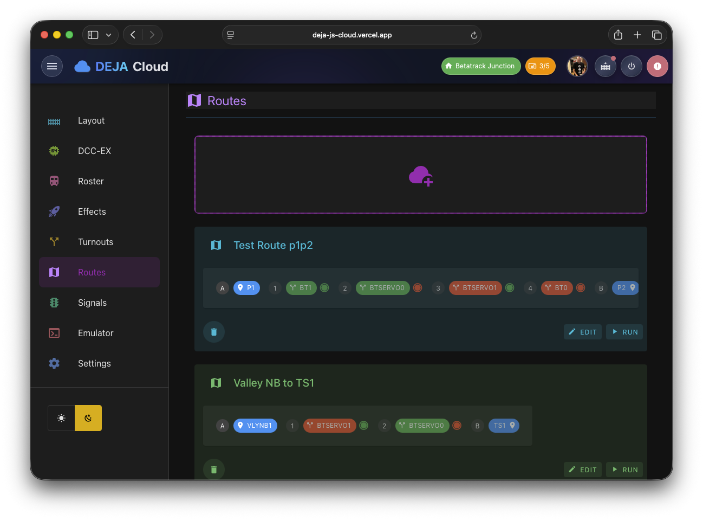The image size is (703, 520).
Task: Switch to light mode with the sun toggle
Action: pos(61,418)
